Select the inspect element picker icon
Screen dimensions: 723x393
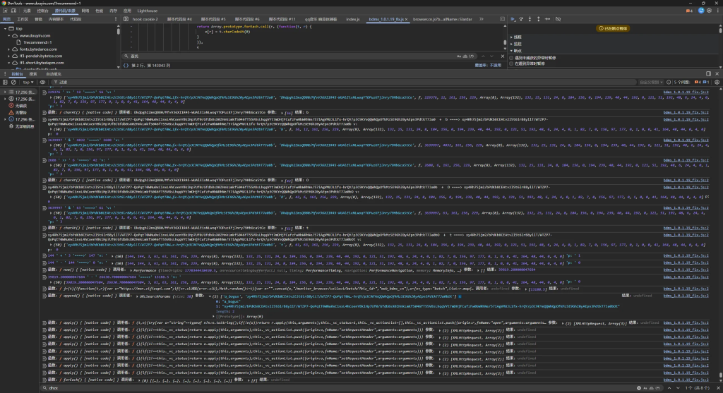click(5, 12)
